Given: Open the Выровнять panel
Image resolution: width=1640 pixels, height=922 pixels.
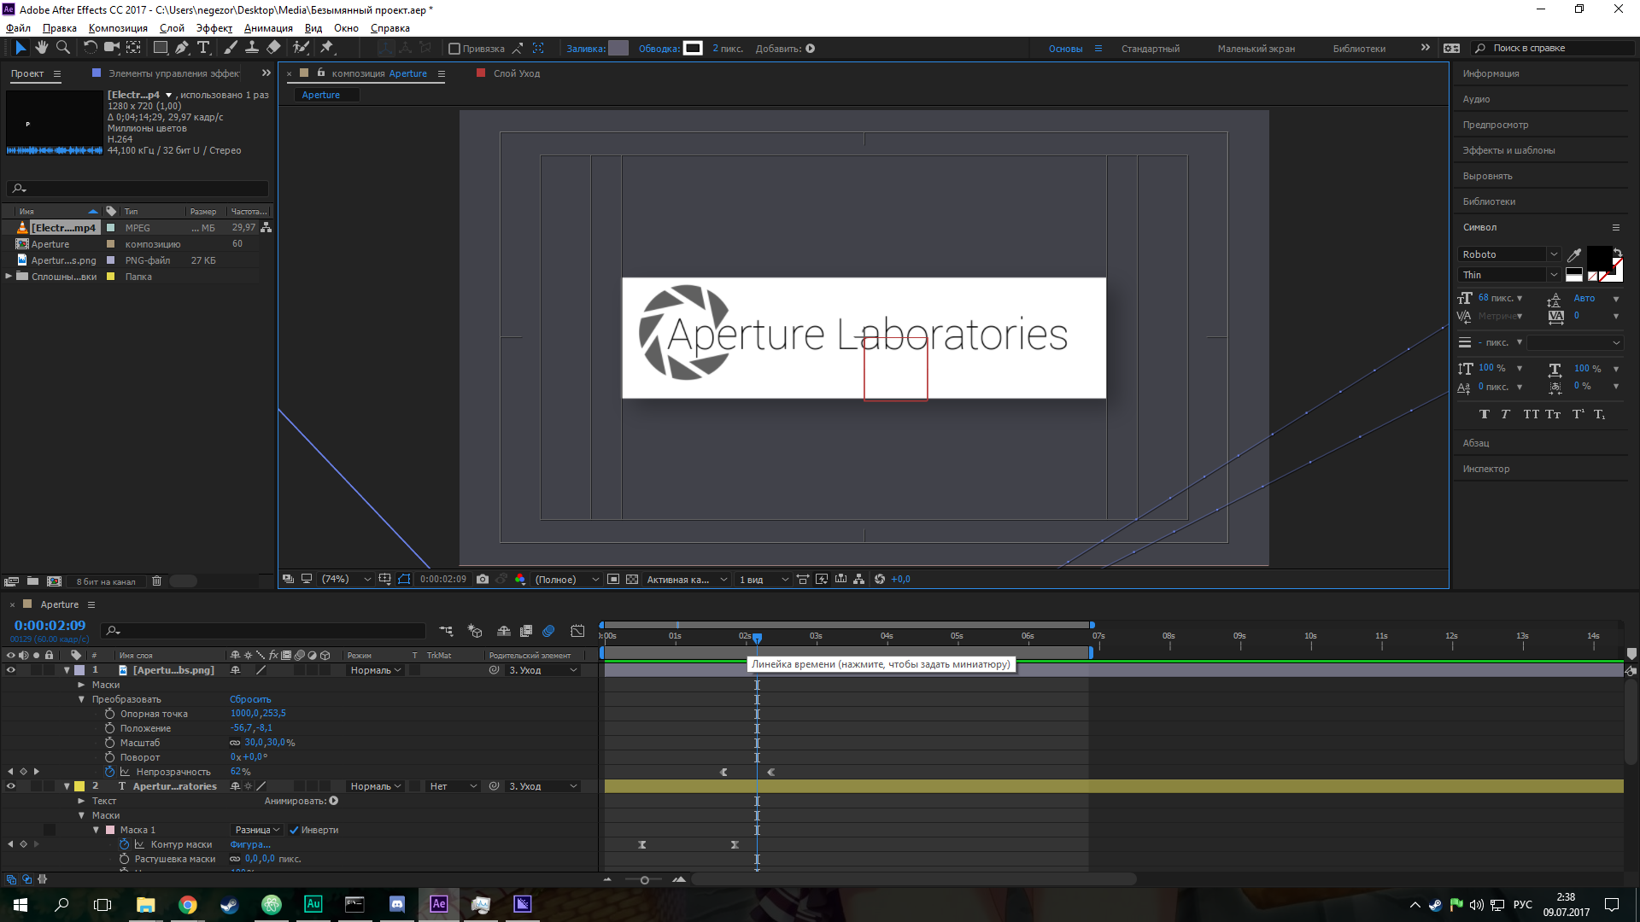Looking at the screenshot, I should (x=1487, y=176).
